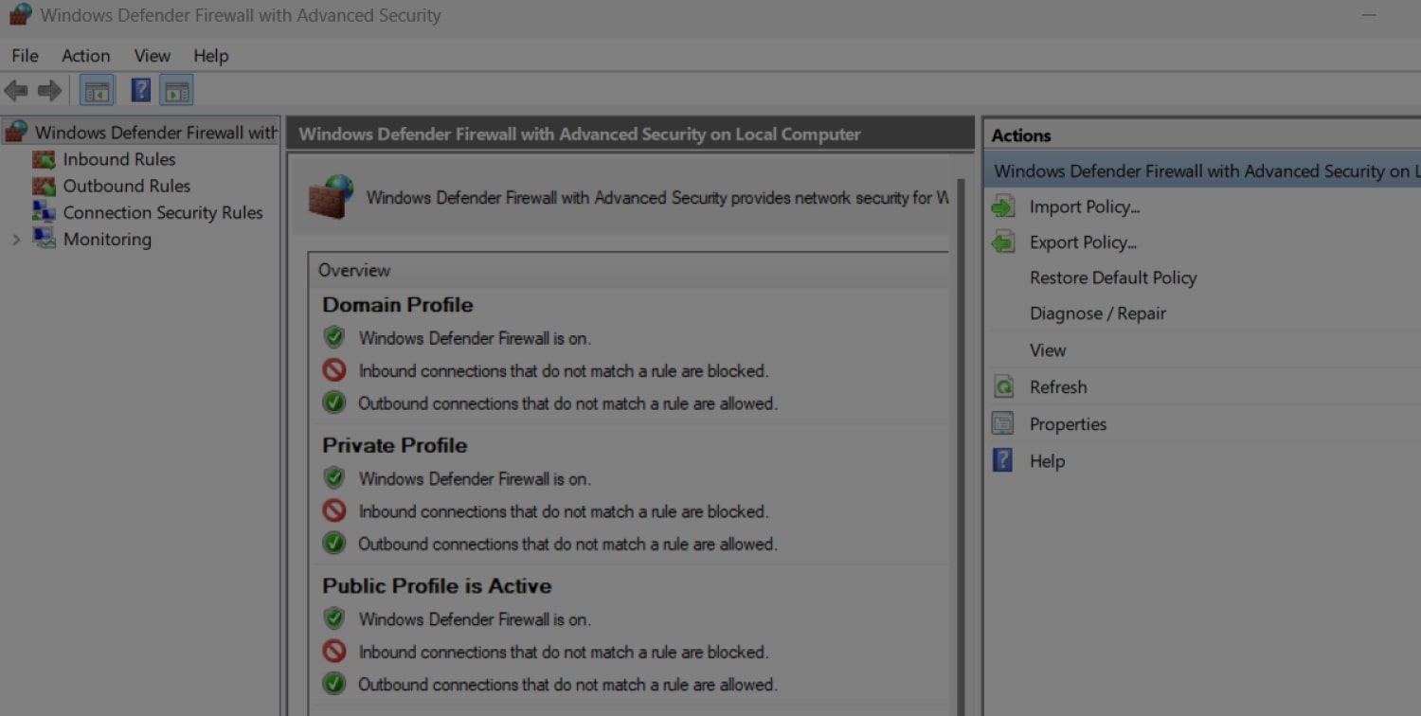Click the Refresh icon in Actions pane
Screen dimensions: 1421x716
[x=1003, y=386]
